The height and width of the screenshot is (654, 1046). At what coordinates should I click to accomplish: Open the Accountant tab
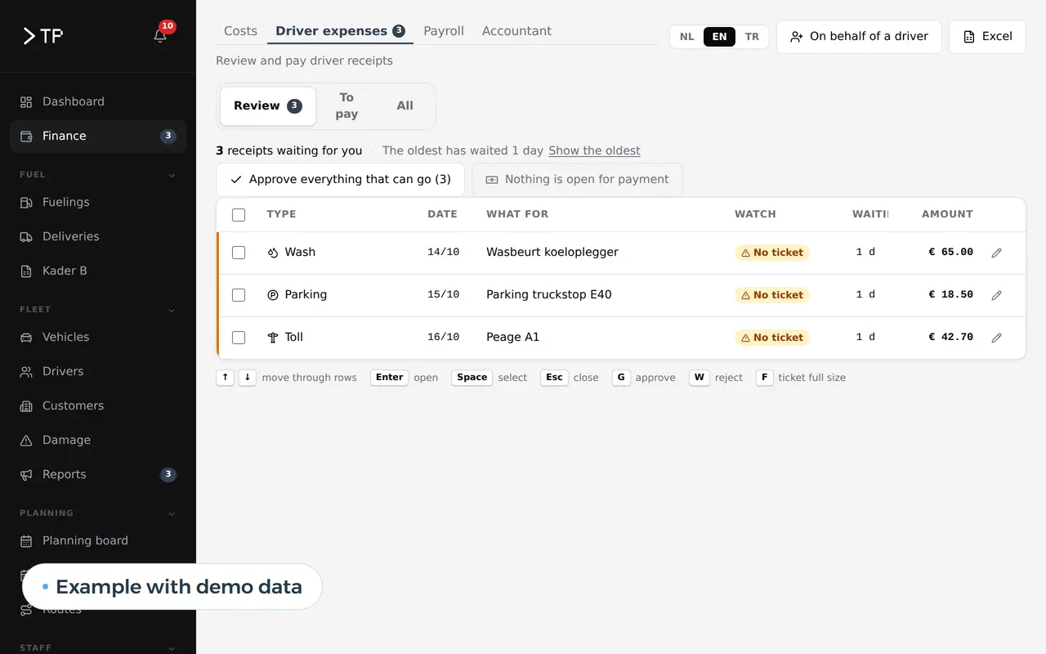coord(516,31)
